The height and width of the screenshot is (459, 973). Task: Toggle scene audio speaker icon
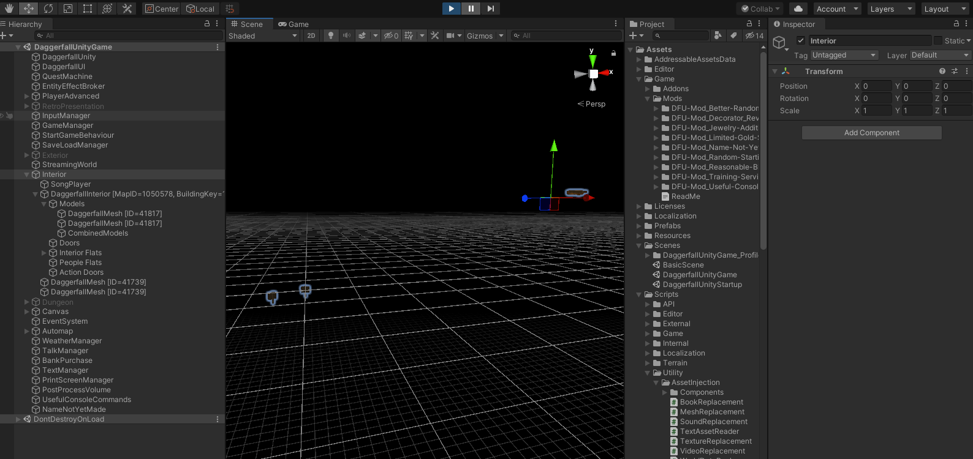point(347,35)
